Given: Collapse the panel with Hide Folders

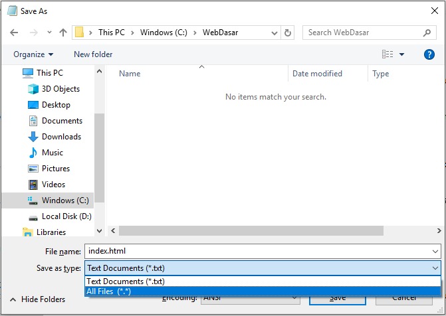Looking at the screenshot, I should [37, 299].
